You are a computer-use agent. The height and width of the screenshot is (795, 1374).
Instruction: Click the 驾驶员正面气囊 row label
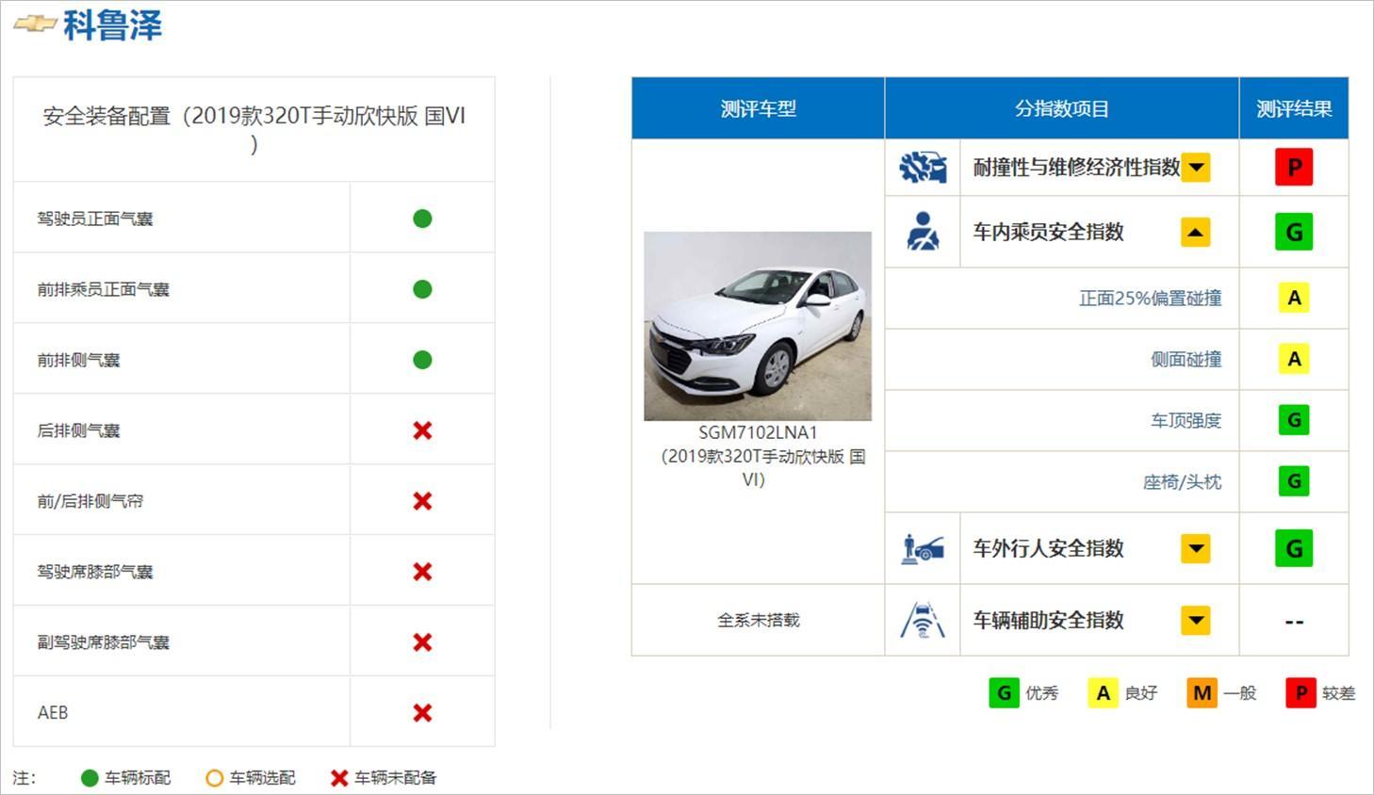(x=94, y=219)
